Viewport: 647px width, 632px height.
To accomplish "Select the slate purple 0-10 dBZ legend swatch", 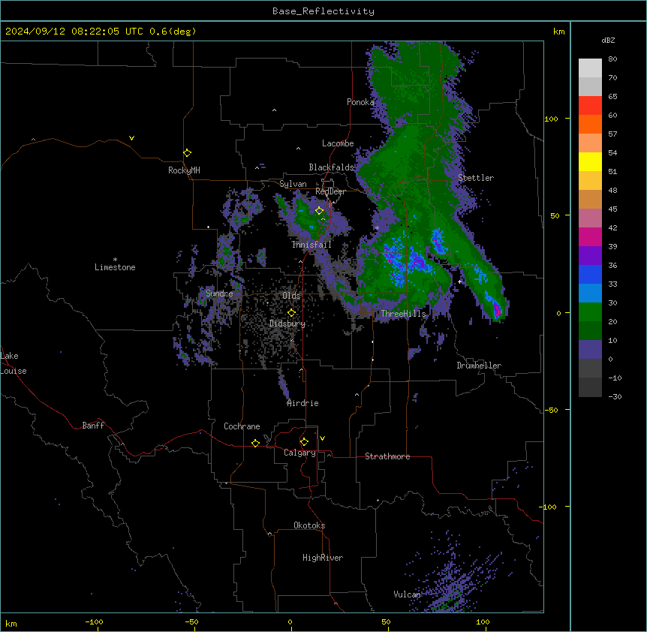I will 590,350.
